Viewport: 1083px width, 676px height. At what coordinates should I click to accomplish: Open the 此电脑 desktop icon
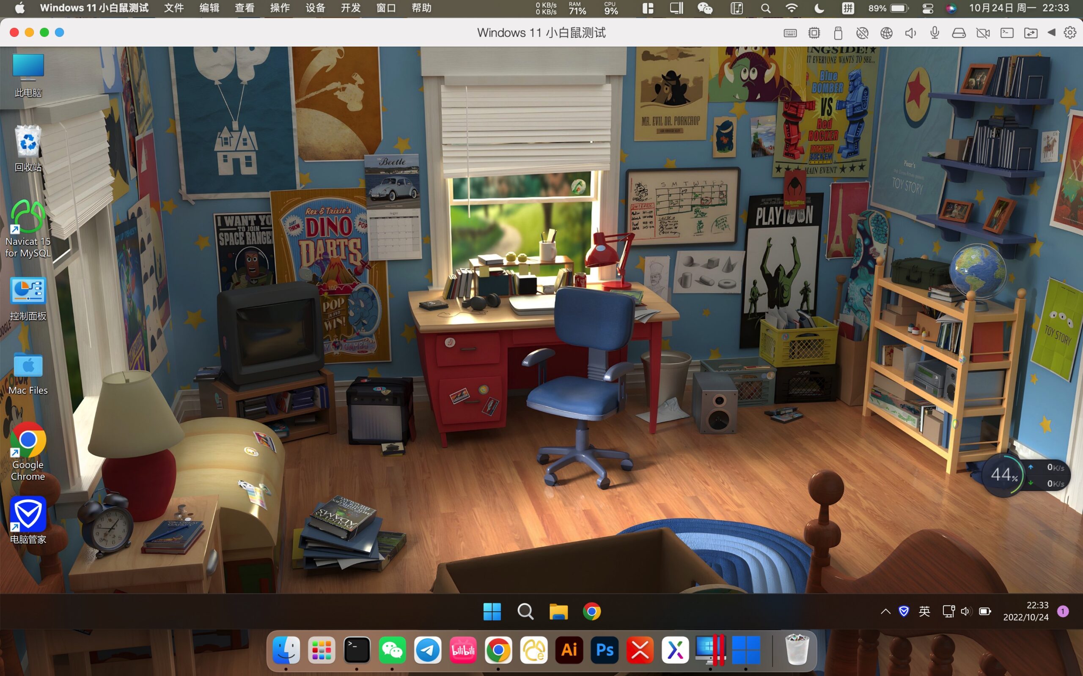click(28, 75)
